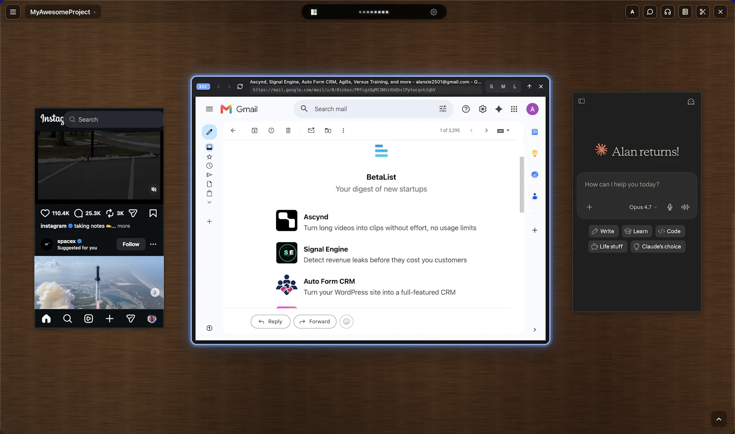Unmute the Instagram video
This screenshot has width=735, height=434.
tap(154, 189)
